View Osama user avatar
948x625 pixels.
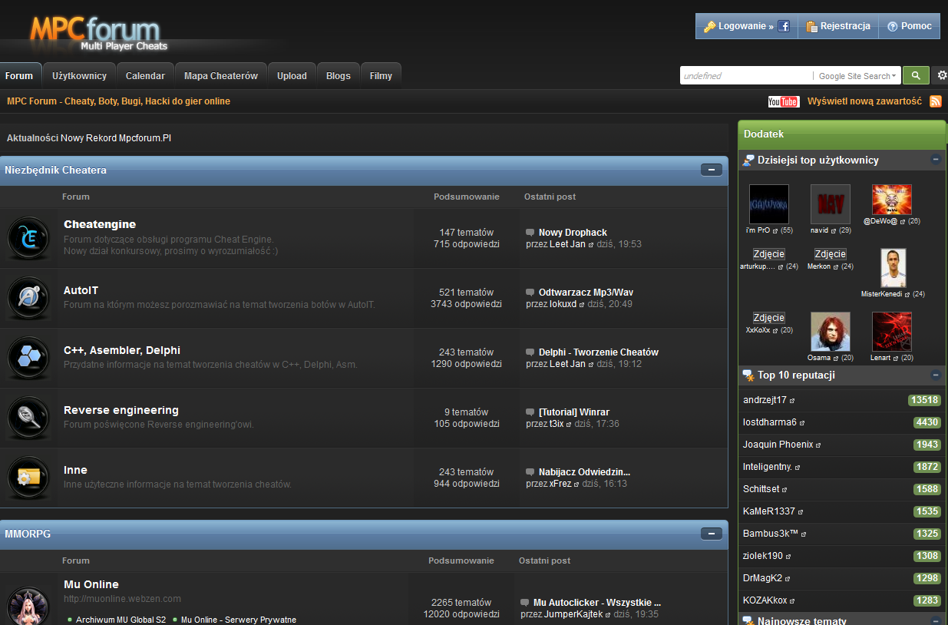tap(831, 332)
